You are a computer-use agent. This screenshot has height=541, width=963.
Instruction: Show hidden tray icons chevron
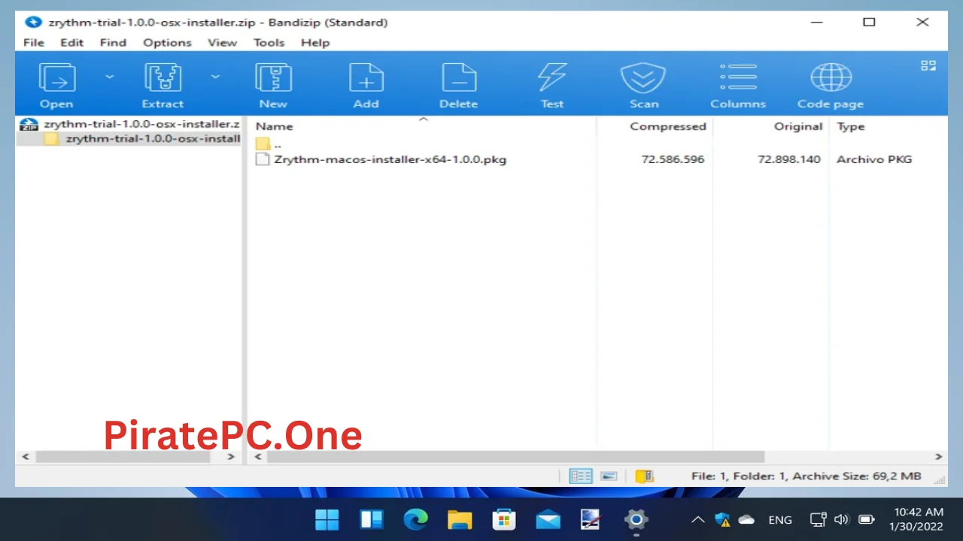tap(697, 519)
